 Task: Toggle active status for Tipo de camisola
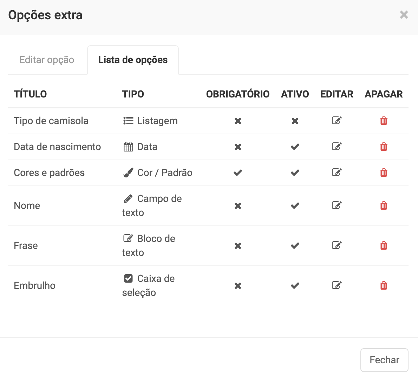tap(295, 121)
